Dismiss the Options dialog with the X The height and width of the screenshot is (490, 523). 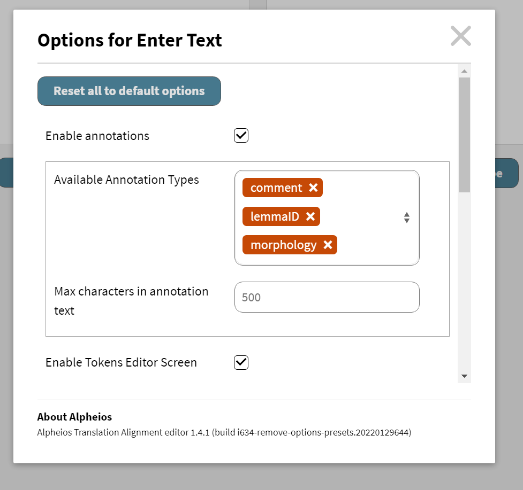460,36
